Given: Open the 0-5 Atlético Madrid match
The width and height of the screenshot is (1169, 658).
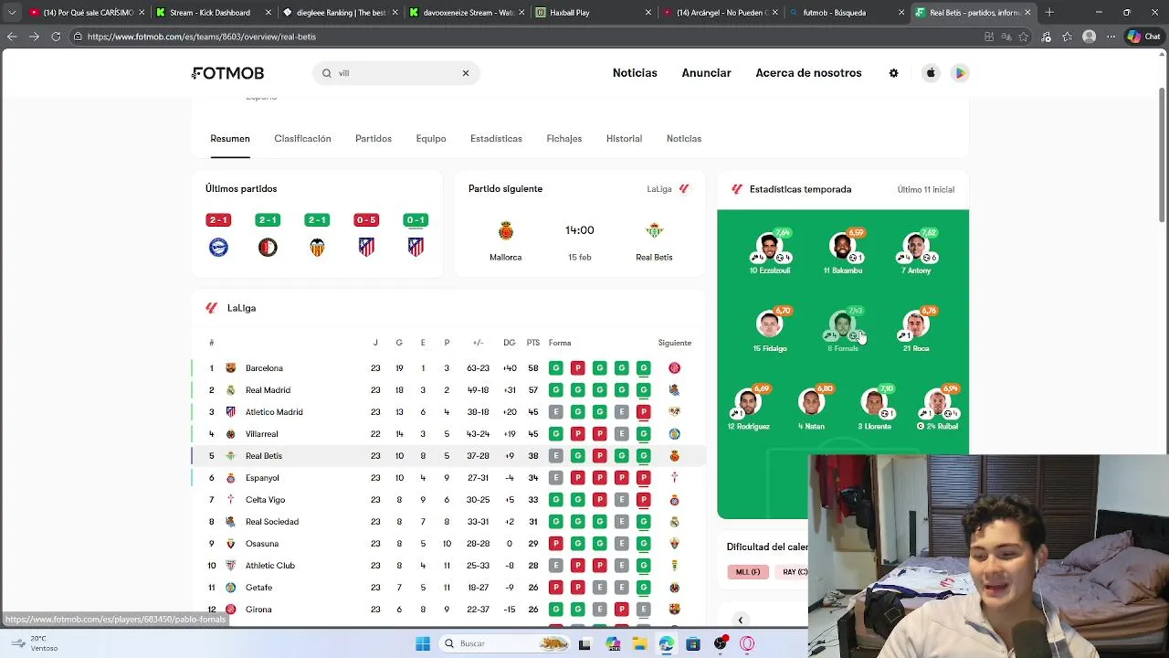Looking at the screenshot, I should [366, 236].
